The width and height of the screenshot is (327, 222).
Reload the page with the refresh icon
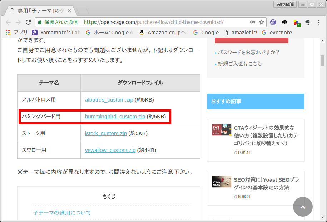pos(29,22)
